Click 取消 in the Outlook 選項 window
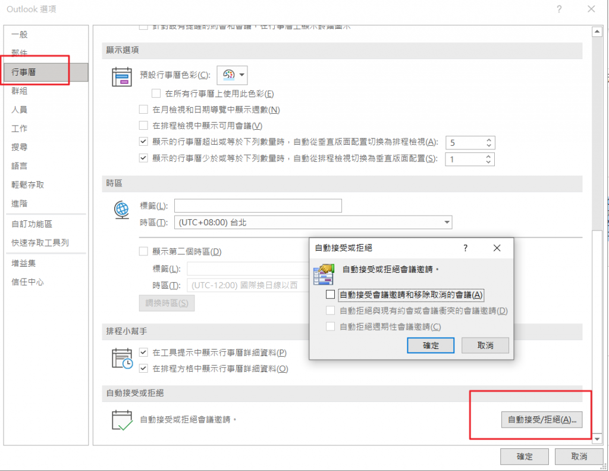The image size is (609, 471). tap(579, 457)
